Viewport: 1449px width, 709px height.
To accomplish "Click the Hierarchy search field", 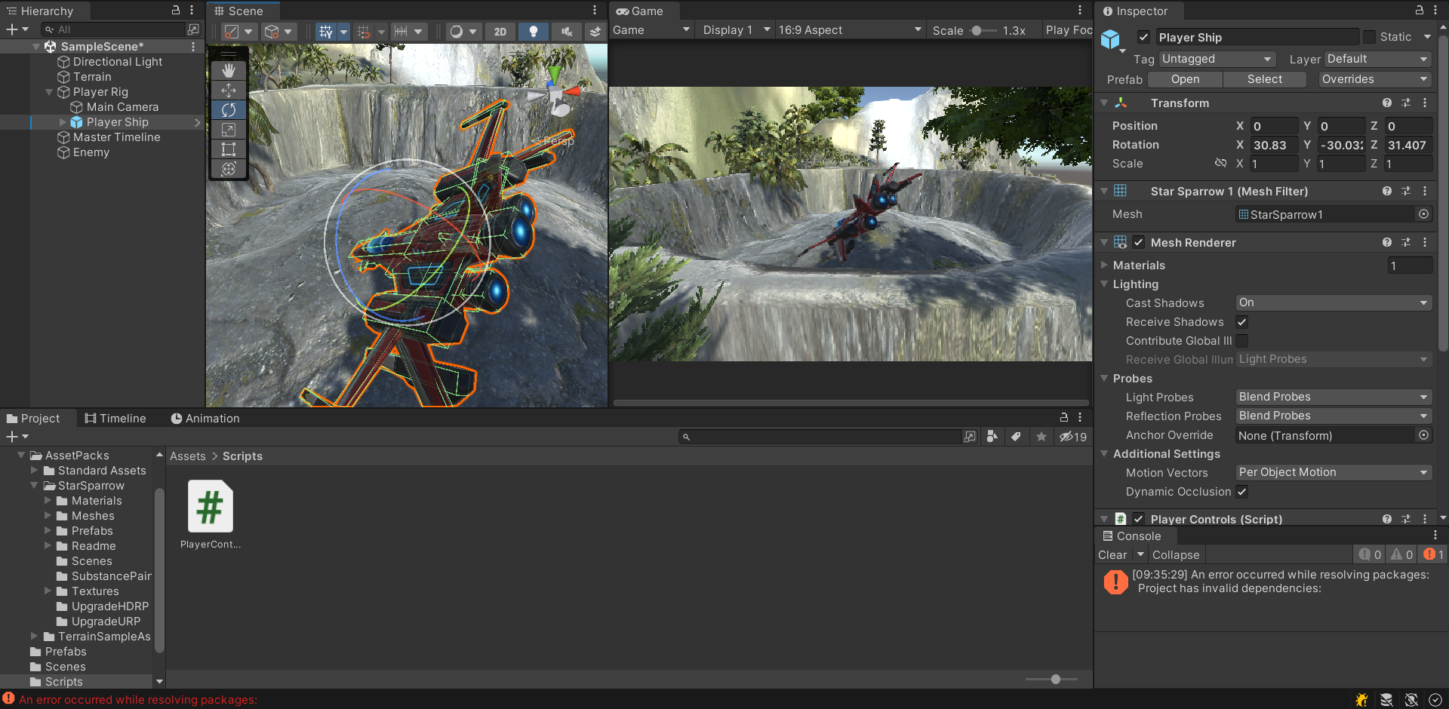I will click(113, 29).
